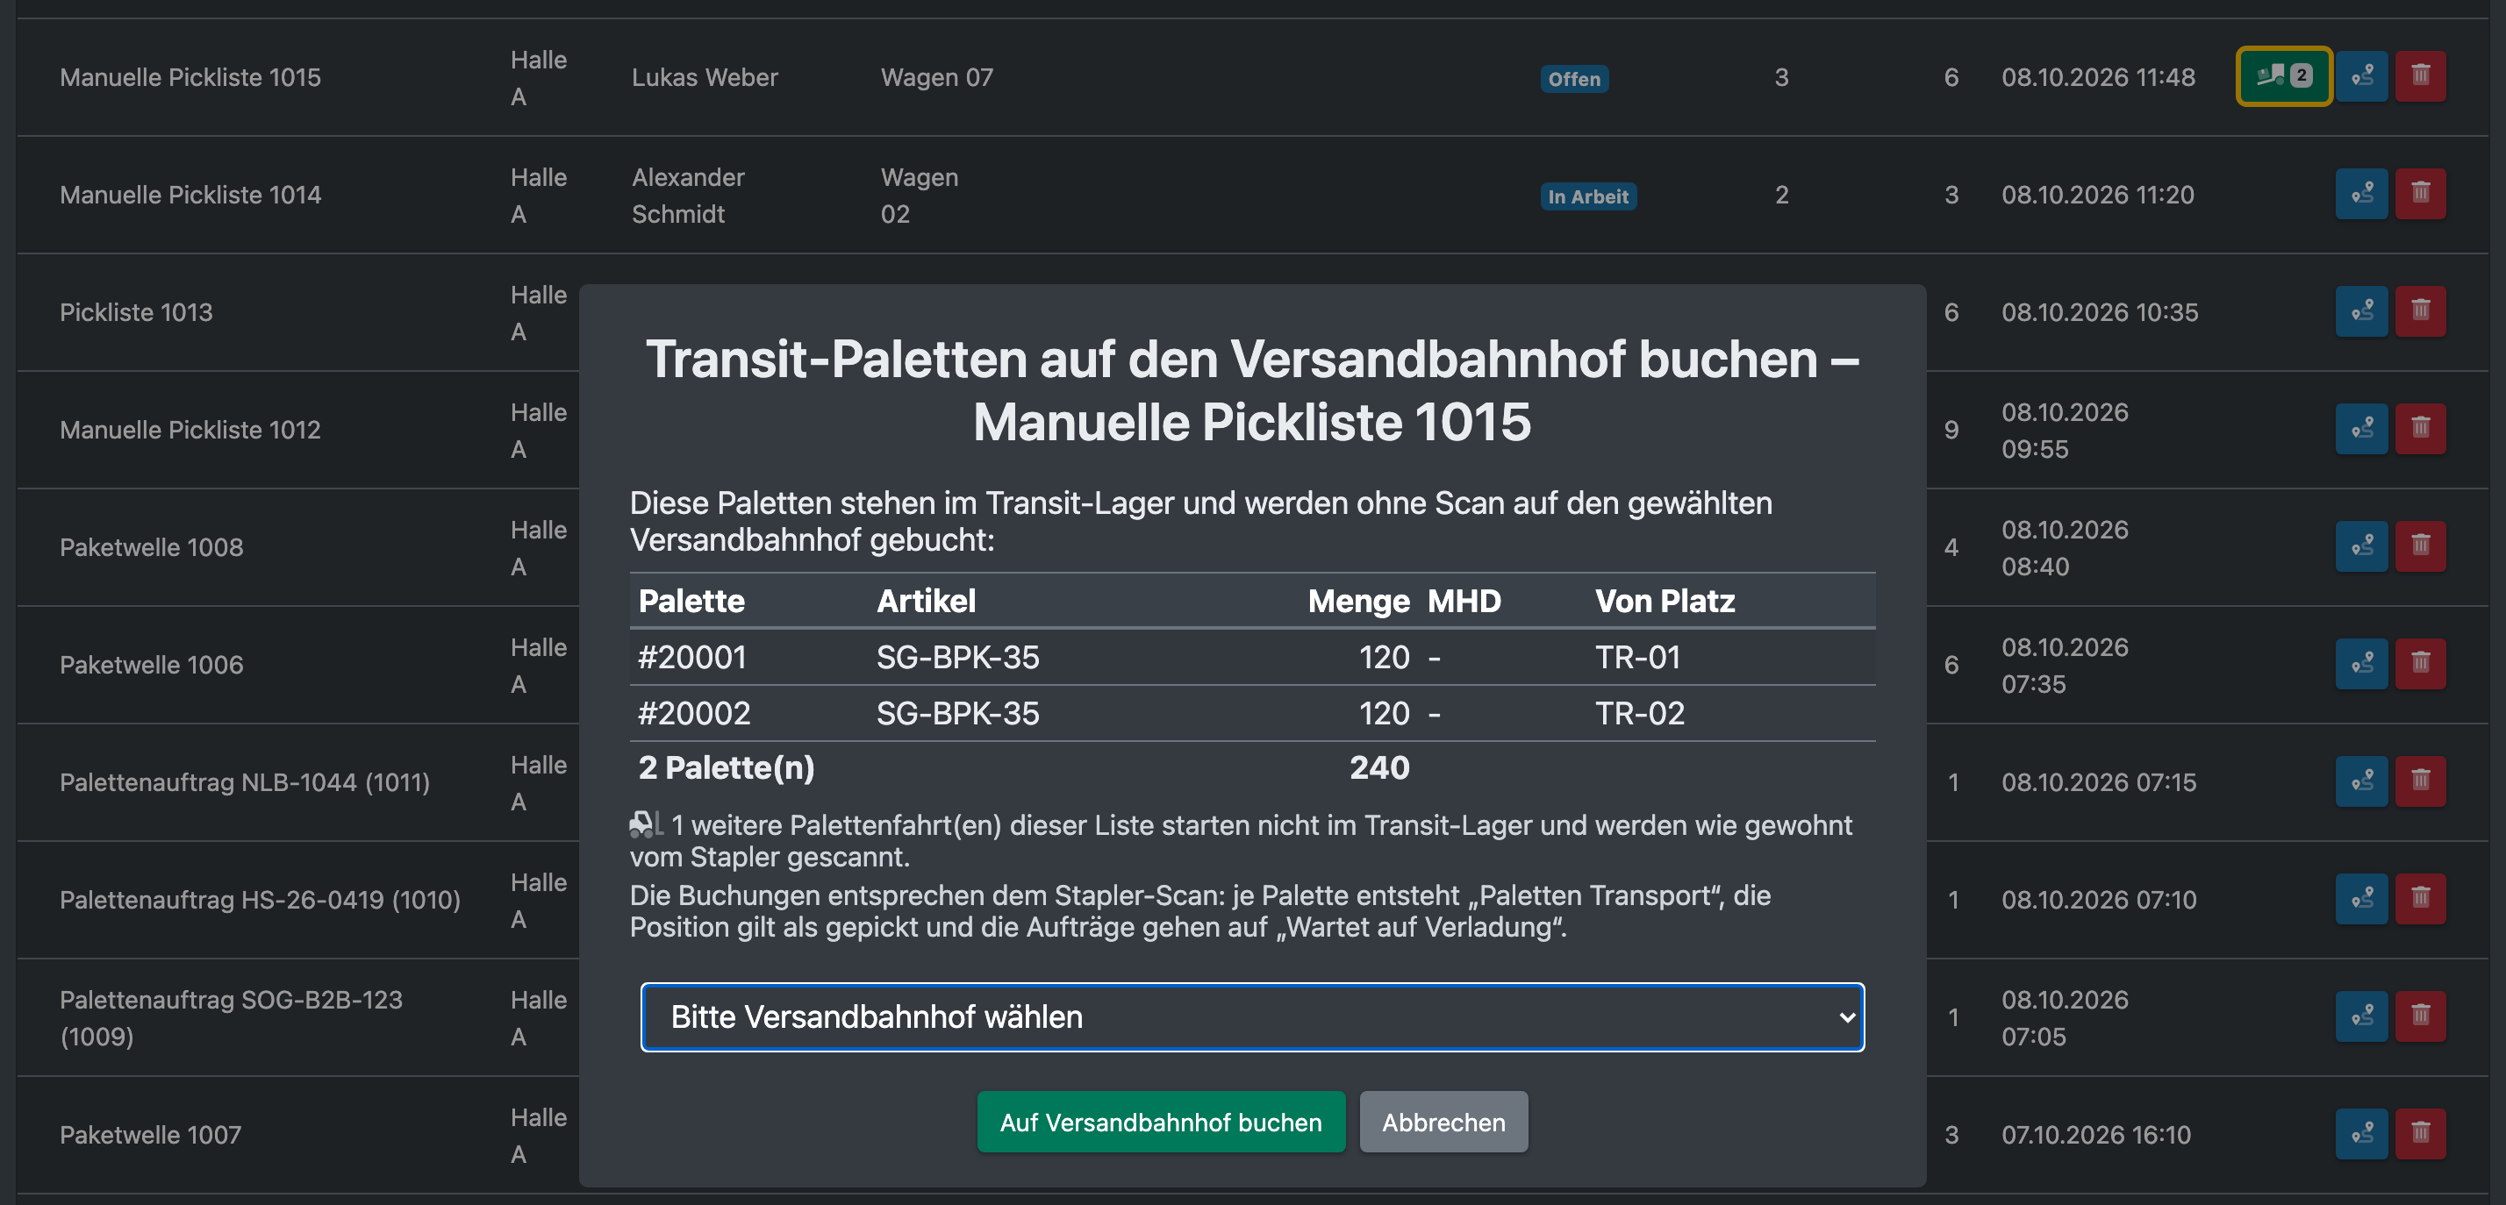Click the 'In Arbeit' status badge
This screenshot has width=2506, height=1205.
tap(1587, 196)
